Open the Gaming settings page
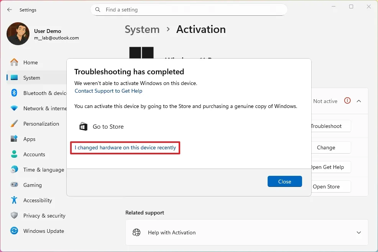378x252 pixels. (x=32, y=185)
